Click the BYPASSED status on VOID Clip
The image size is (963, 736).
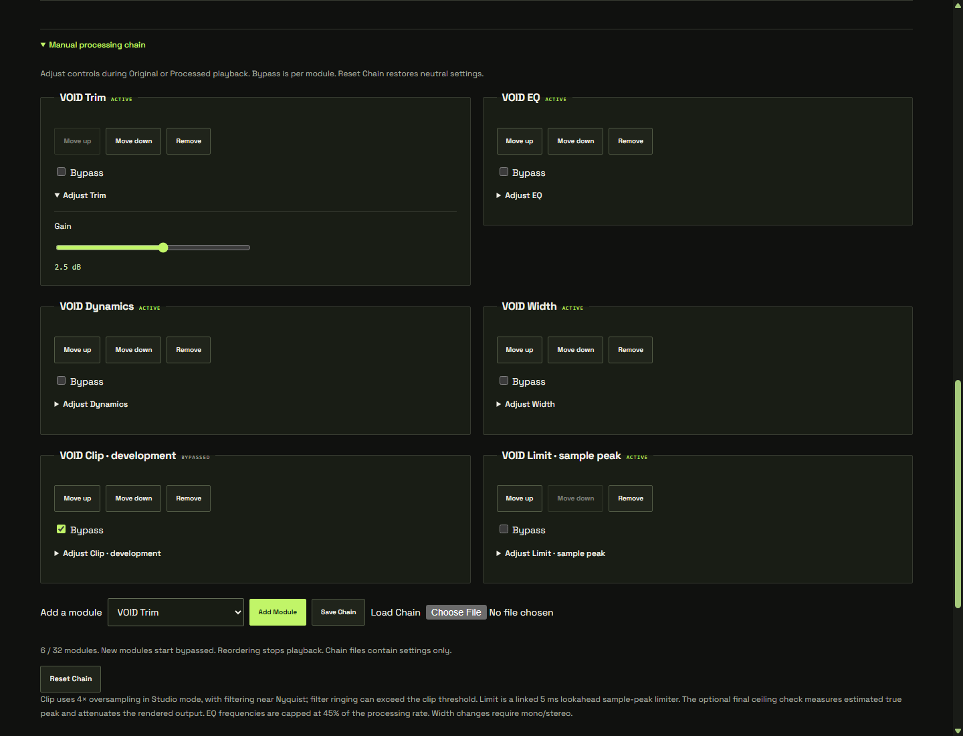click(x=196, y=458)
